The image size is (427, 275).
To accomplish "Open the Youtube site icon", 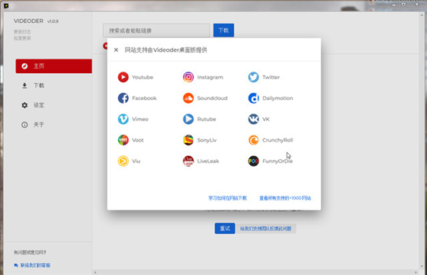I will coord(123,77).
